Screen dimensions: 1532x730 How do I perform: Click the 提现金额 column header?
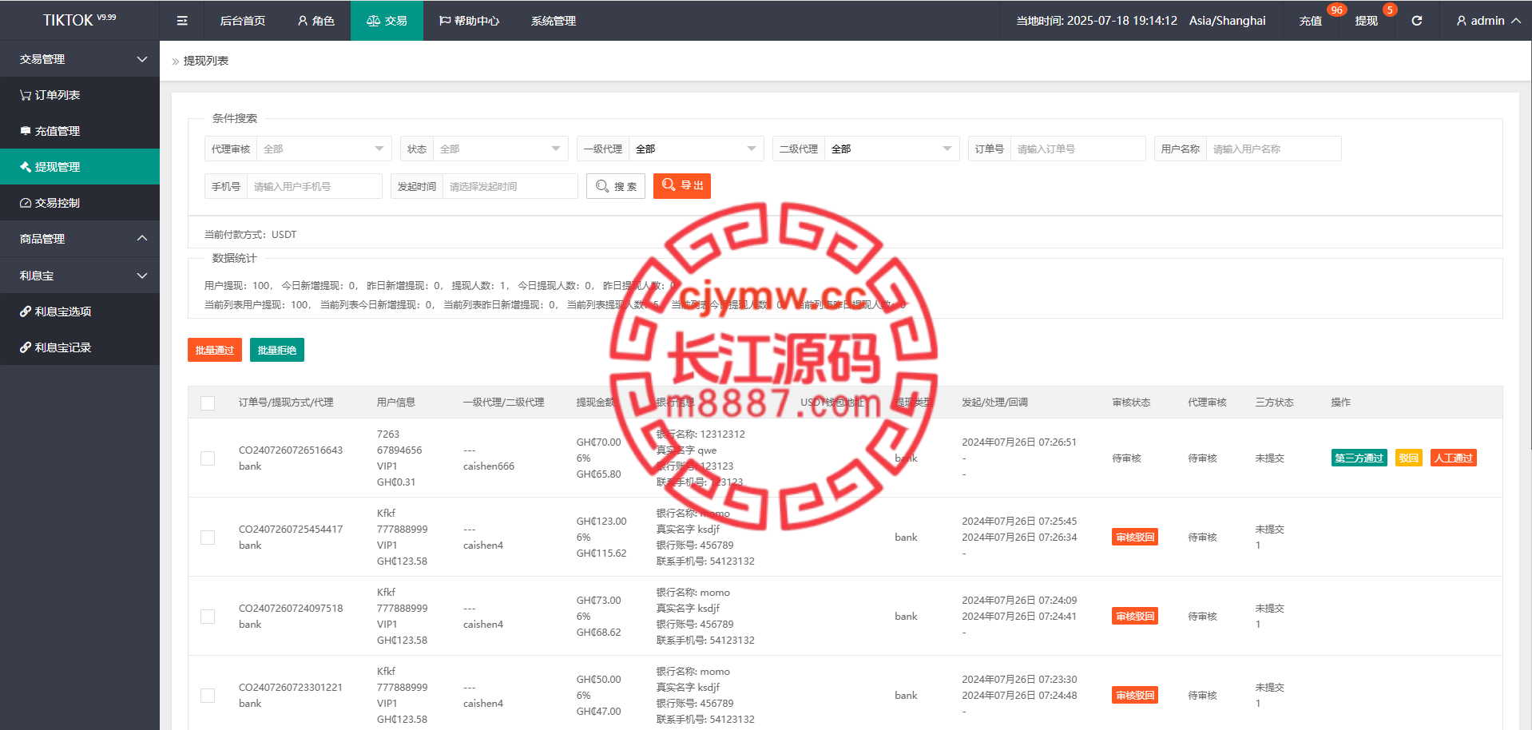596,403
